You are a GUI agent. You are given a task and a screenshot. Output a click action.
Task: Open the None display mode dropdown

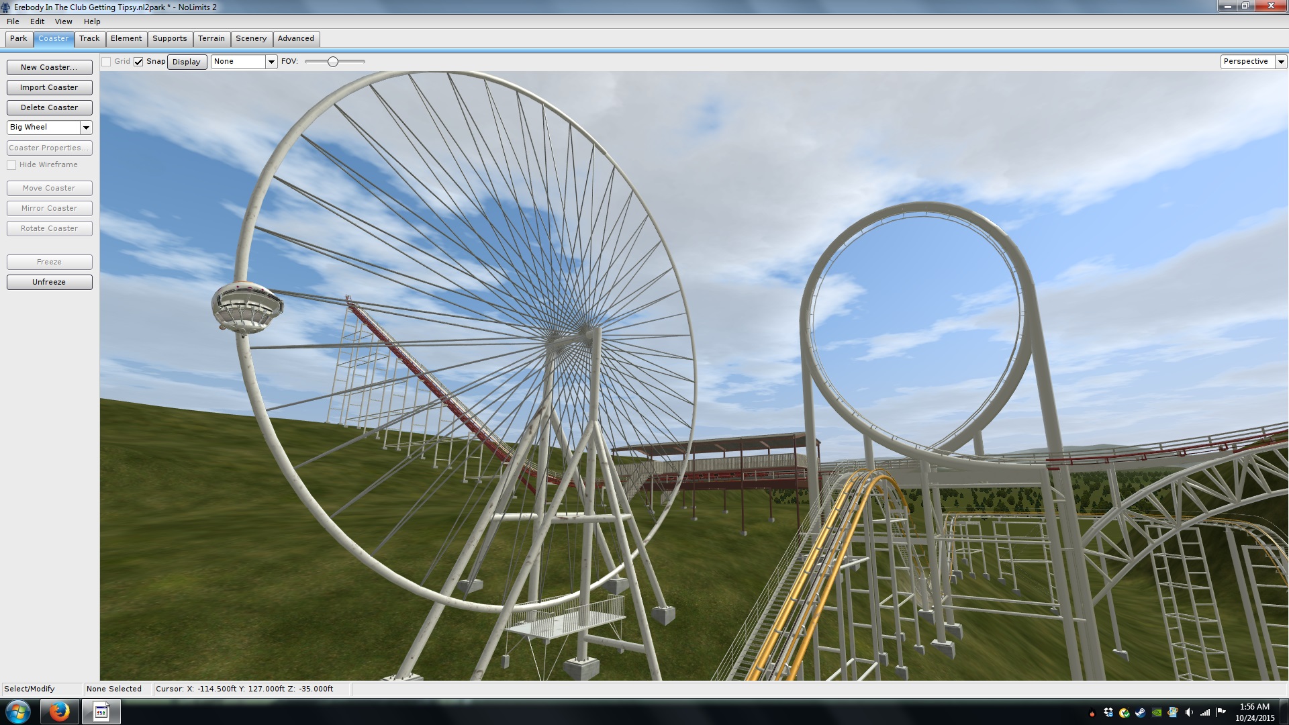[x=271, y=62]
